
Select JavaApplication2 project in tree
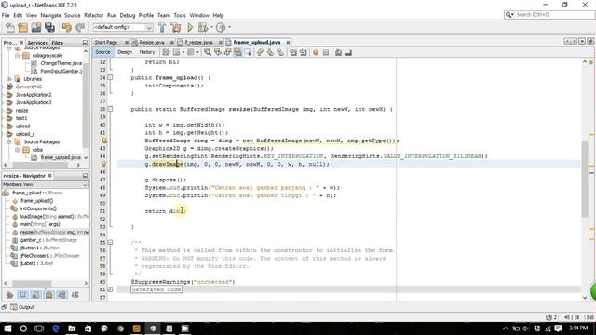tap(34, 95)
